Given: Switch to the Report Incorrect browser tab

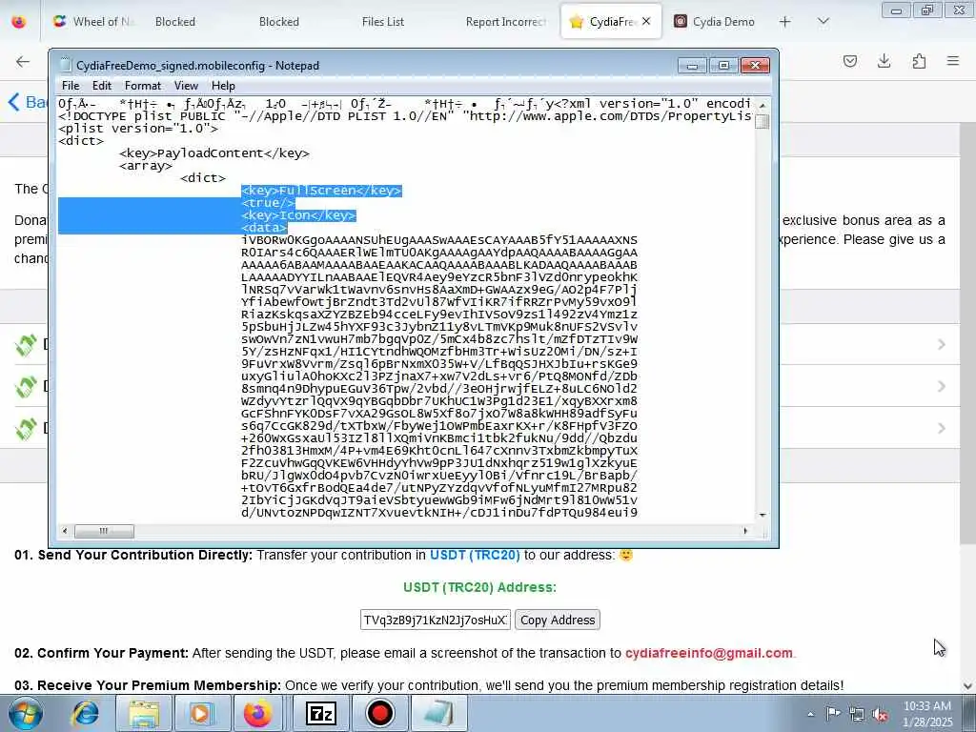Looking at the screenshot, I should (505, 22).
